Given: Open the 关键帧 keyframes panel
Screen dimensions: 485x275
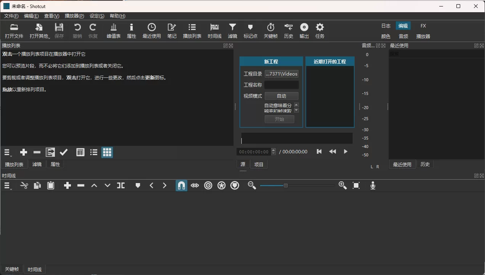Looking at the screenshot, I should point(270,31).
